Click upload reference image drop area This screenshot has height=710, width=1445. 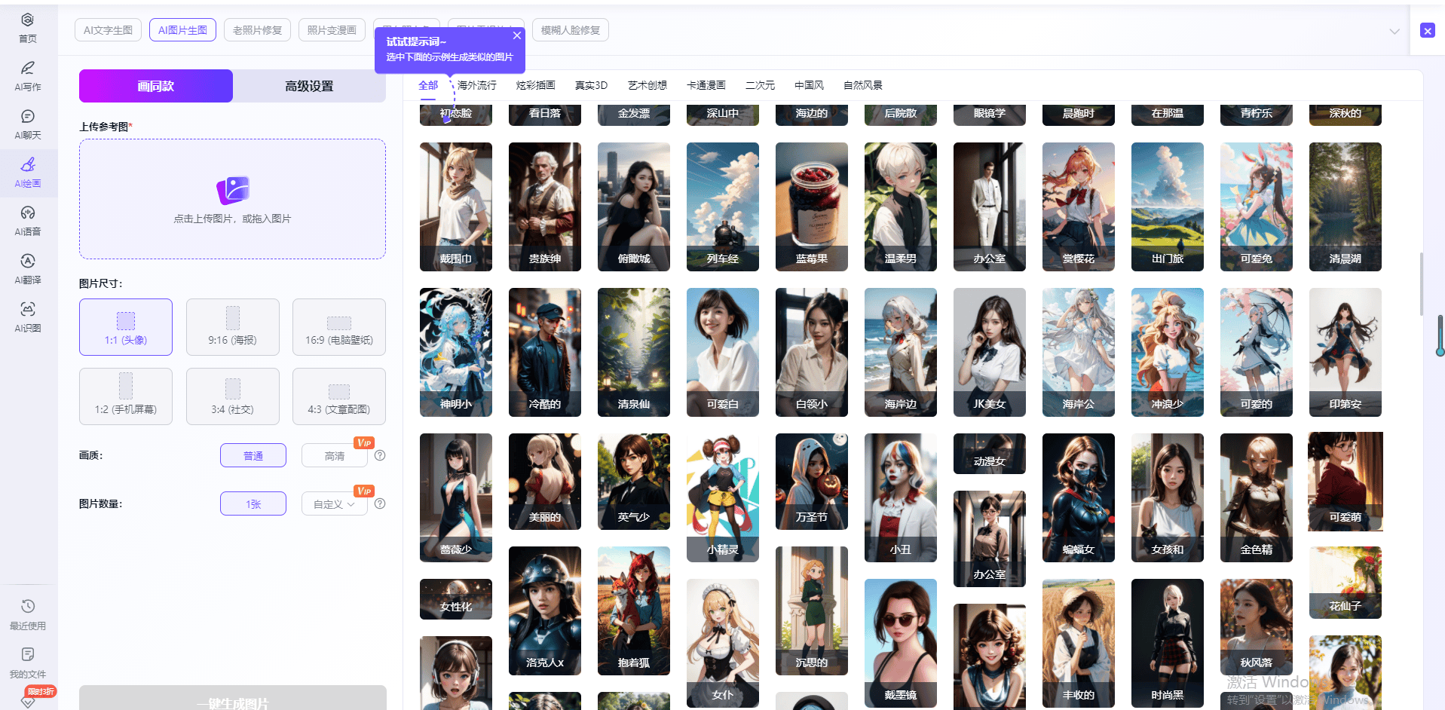click(x=232, y=199)
